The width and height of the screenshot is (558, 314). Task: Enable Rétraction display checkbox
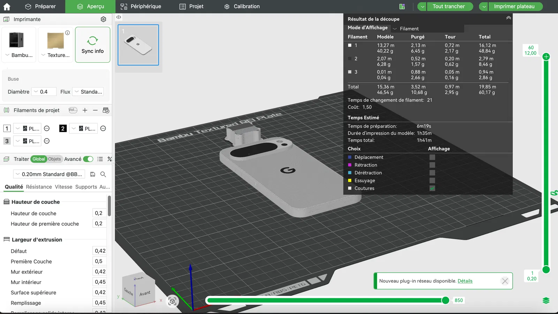tap(432, 165)
